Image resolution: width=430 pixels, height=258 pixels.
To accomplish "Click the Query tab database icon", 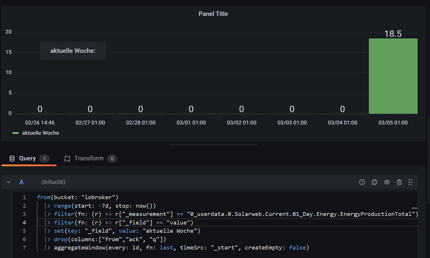I will point(12,159).
